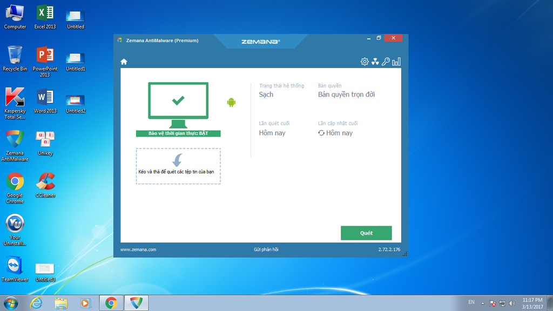Click the drag-and-drop file scan area
553x311 pixels.
coord(178,166)
